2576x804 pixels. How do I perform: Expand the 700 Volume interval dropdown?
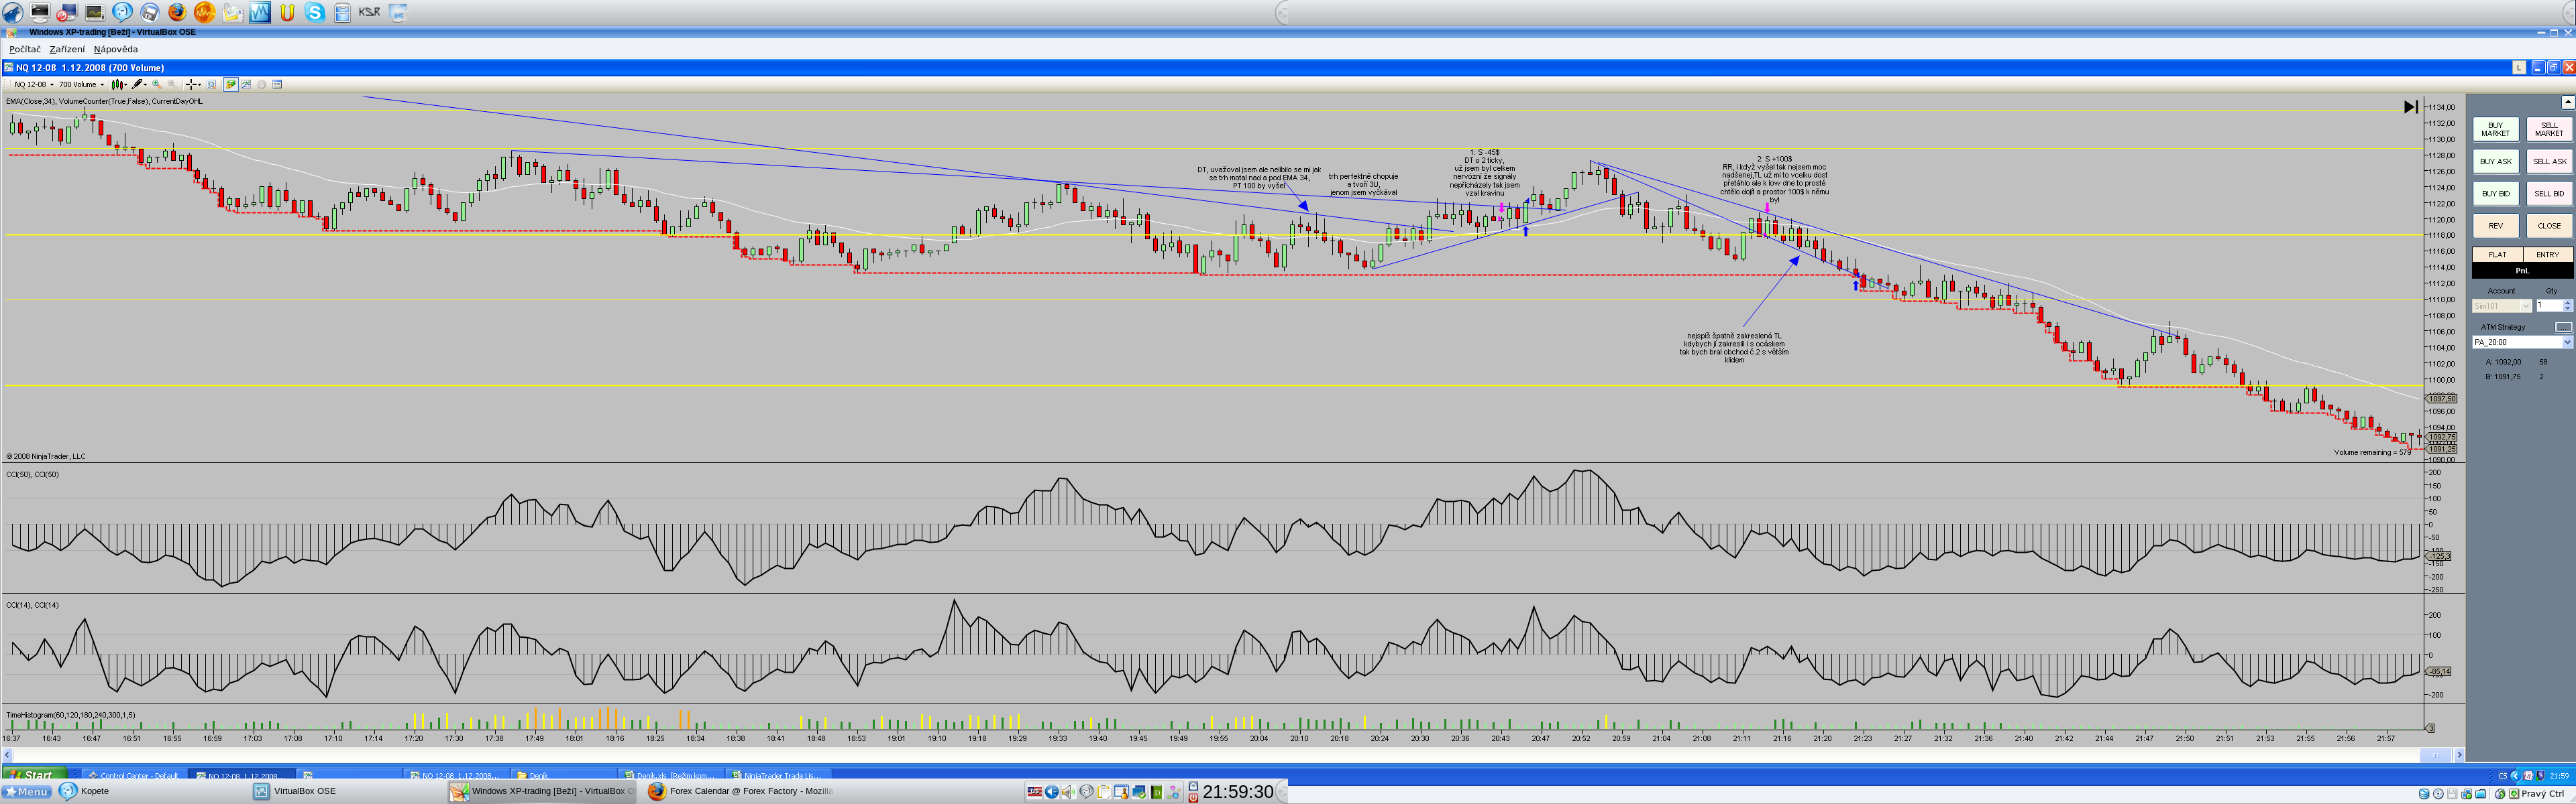point(81,85)
